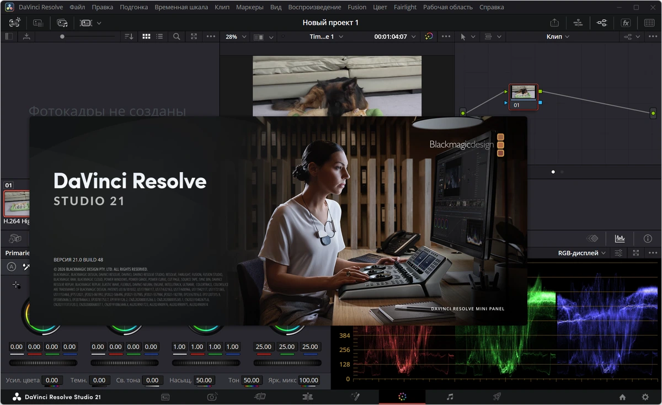Open the node graph options dropdown arrow
This screenshot has height=405, width=662.
639,37
